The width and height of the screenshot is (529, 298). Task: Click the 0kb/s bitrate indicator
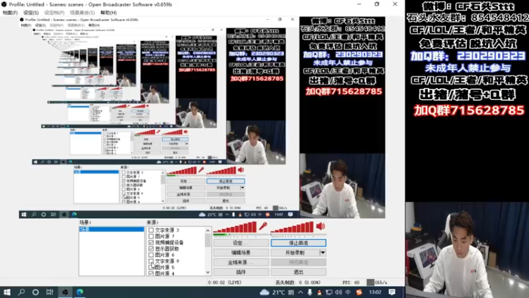pos(377,282)
